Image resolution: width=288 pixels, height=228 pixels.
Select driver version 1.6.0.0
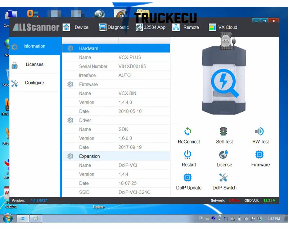point(125,138)
